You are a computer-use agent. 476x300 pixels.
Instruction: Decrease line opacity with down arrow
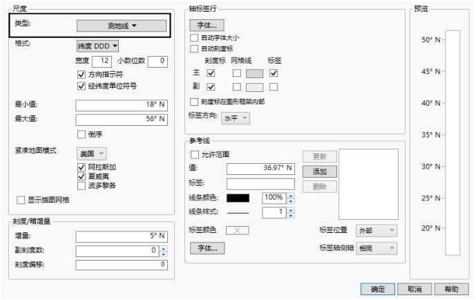pos(291,201)
